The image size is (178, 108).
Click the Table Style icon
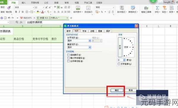tap(133, 8)
